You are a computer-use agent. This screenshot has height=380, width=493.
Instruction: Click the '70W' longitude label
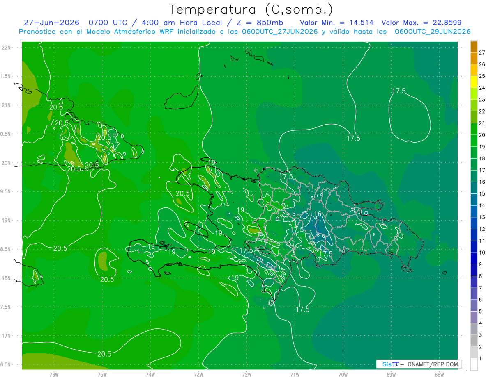pos(343,374)
